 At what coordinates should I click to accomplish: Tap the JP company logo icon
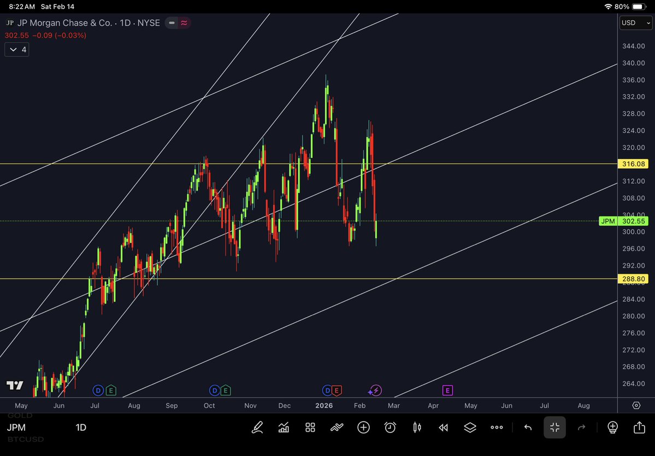tap(10, 23)
